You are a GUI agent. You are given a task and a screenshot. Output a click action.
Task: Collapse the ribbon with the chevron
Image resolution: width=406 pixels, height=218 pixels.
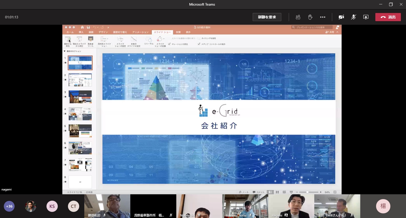pyautogui.click(x=337, y=32)
